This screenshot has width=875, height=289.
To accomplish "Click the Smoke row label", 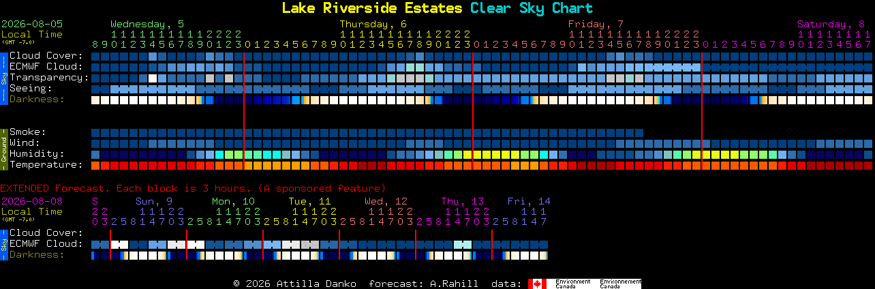I will point(27,132).
